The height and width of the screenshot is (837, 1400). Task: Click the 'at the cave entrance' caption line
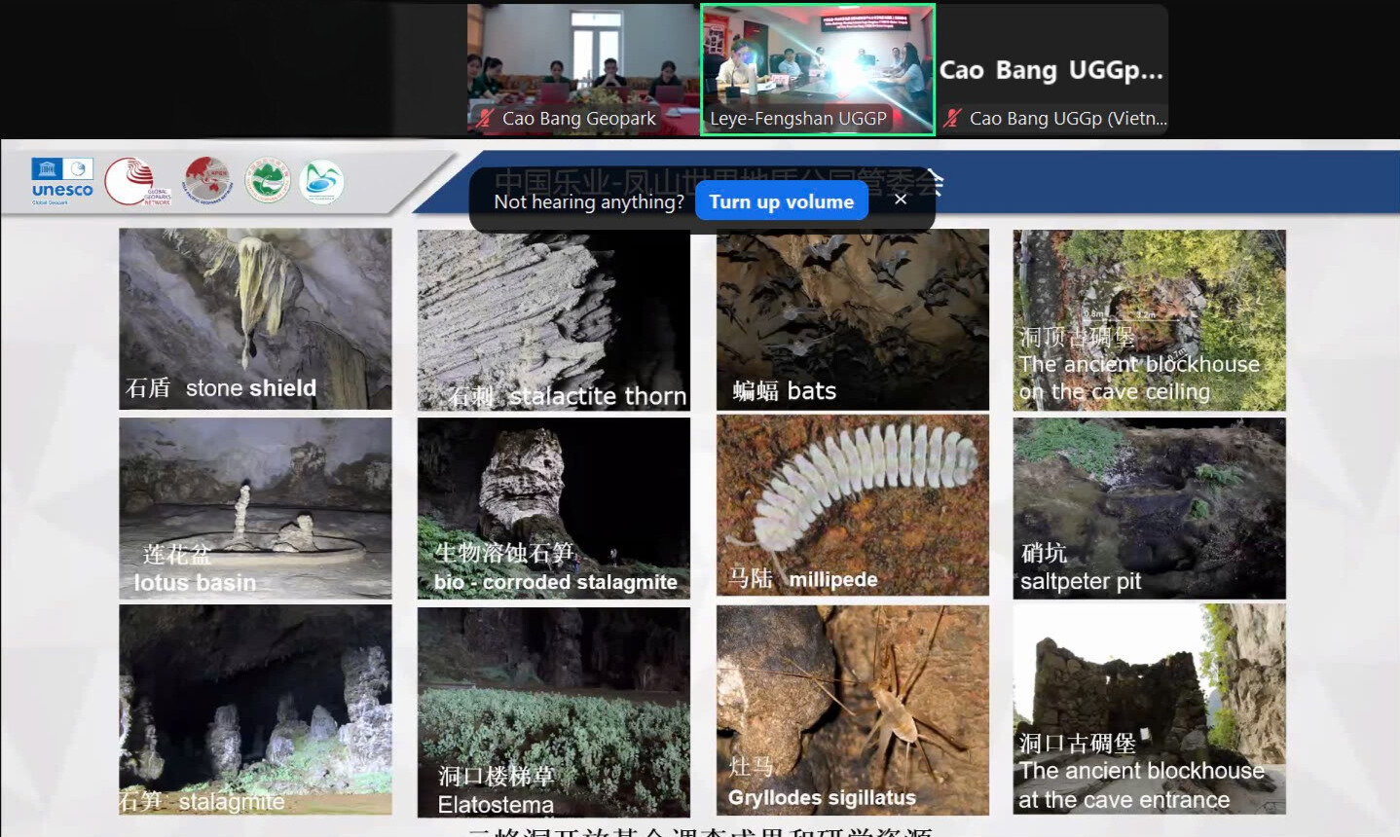tap(1124, 800)
